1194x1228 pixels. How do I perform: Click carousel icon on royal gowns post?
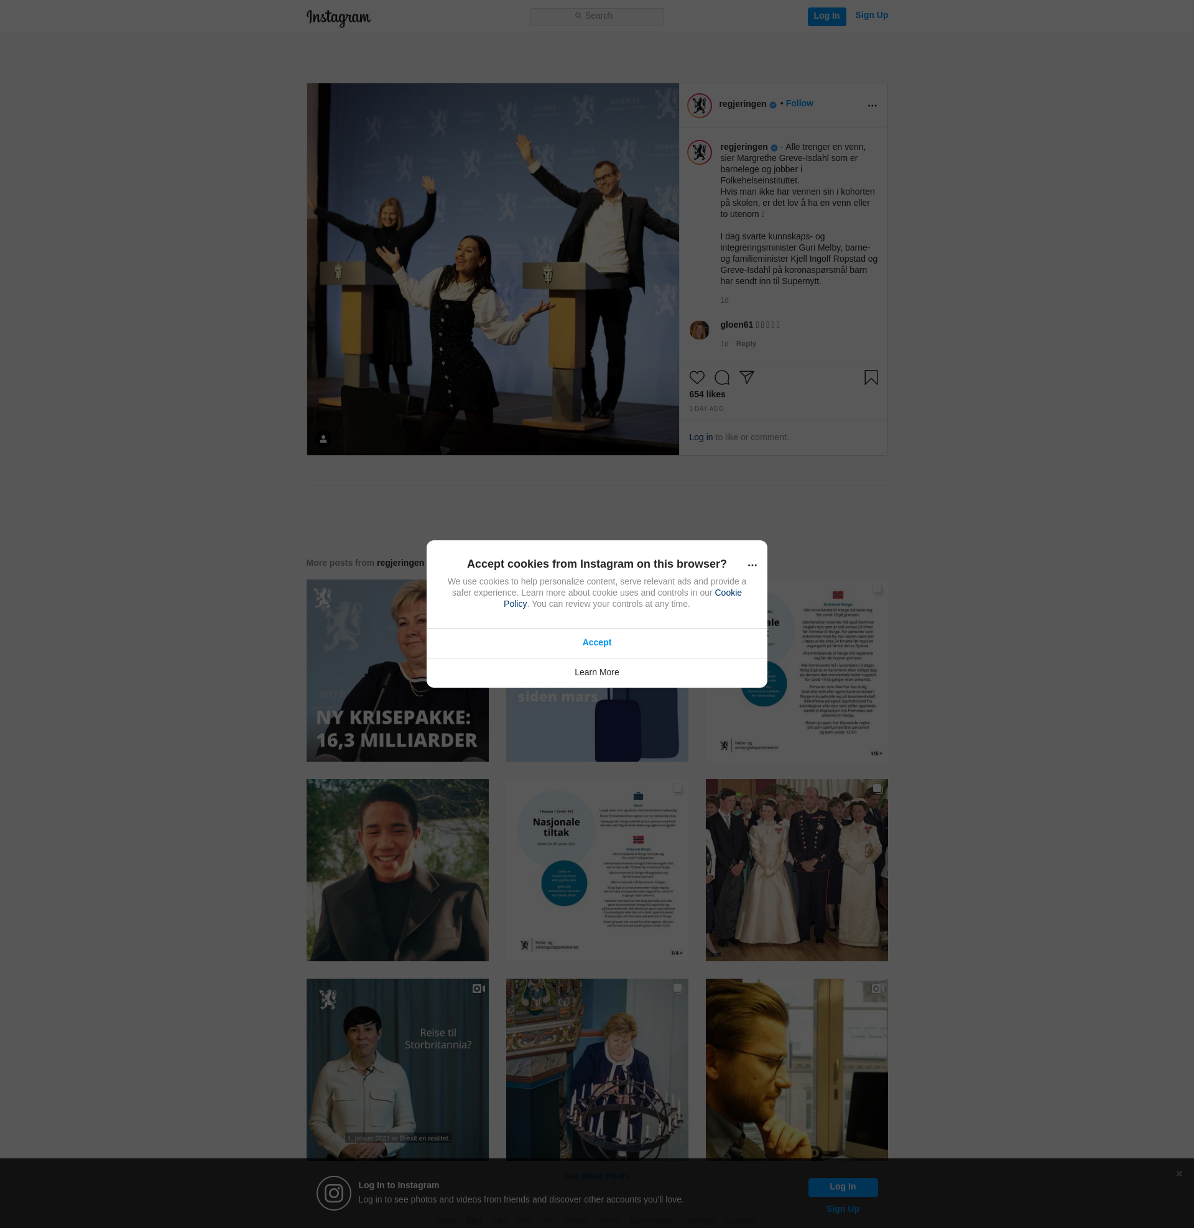pyautogui.click(x=877, y=788)
